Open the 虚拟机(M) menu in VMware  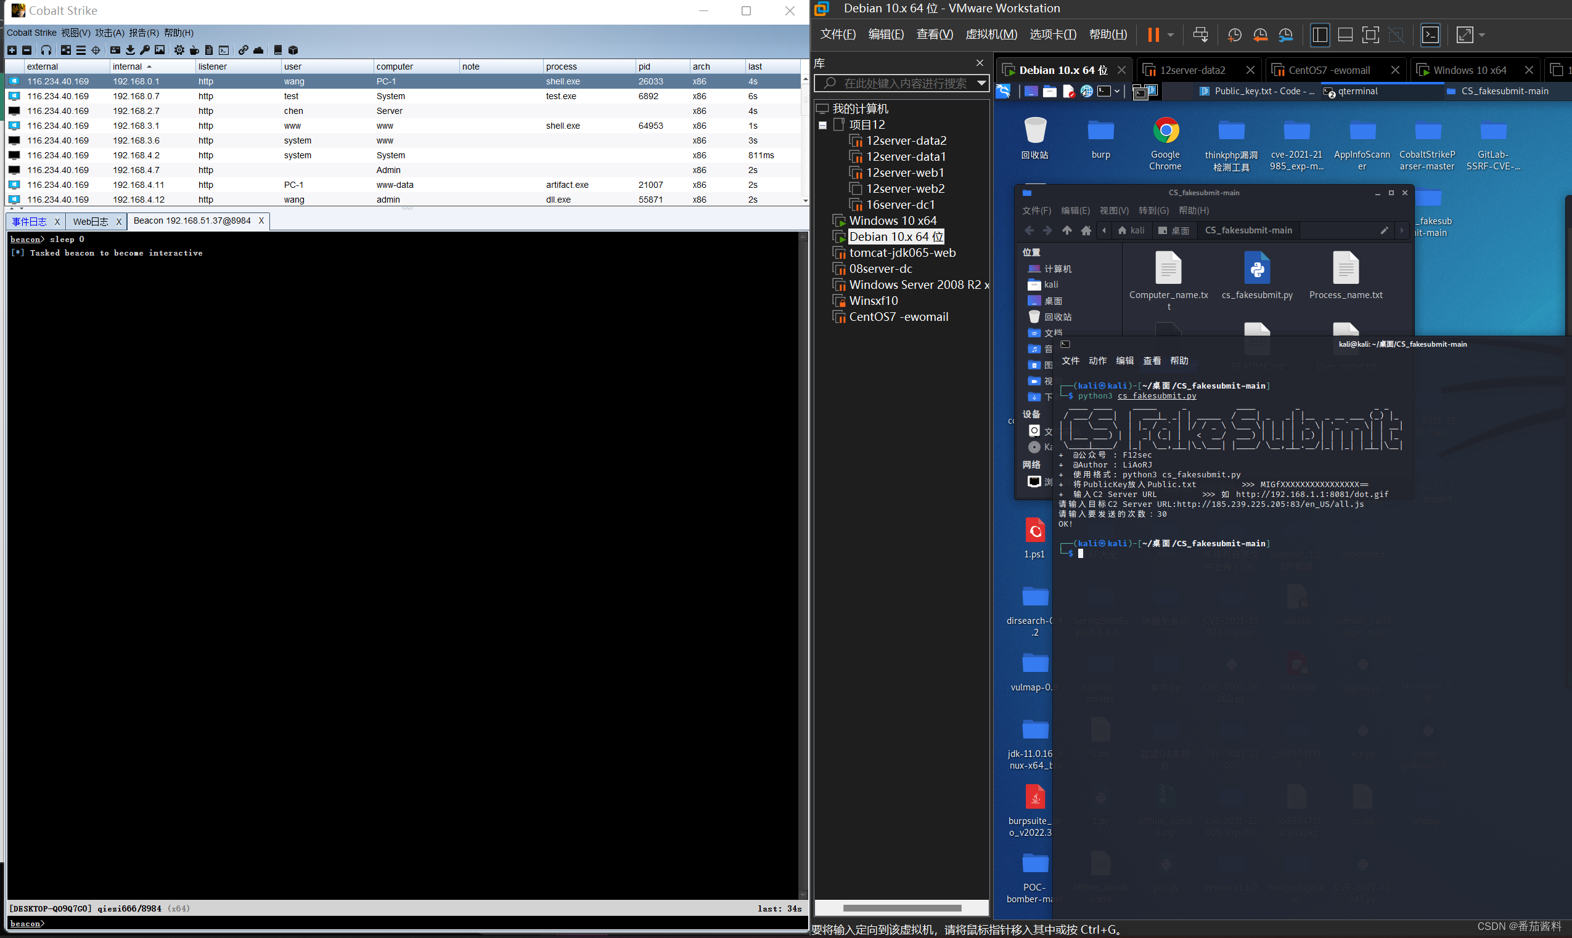(991, 34)
